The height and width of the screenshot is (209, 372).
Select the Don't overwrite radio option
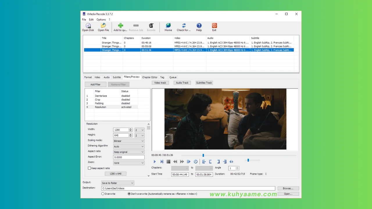129,194
